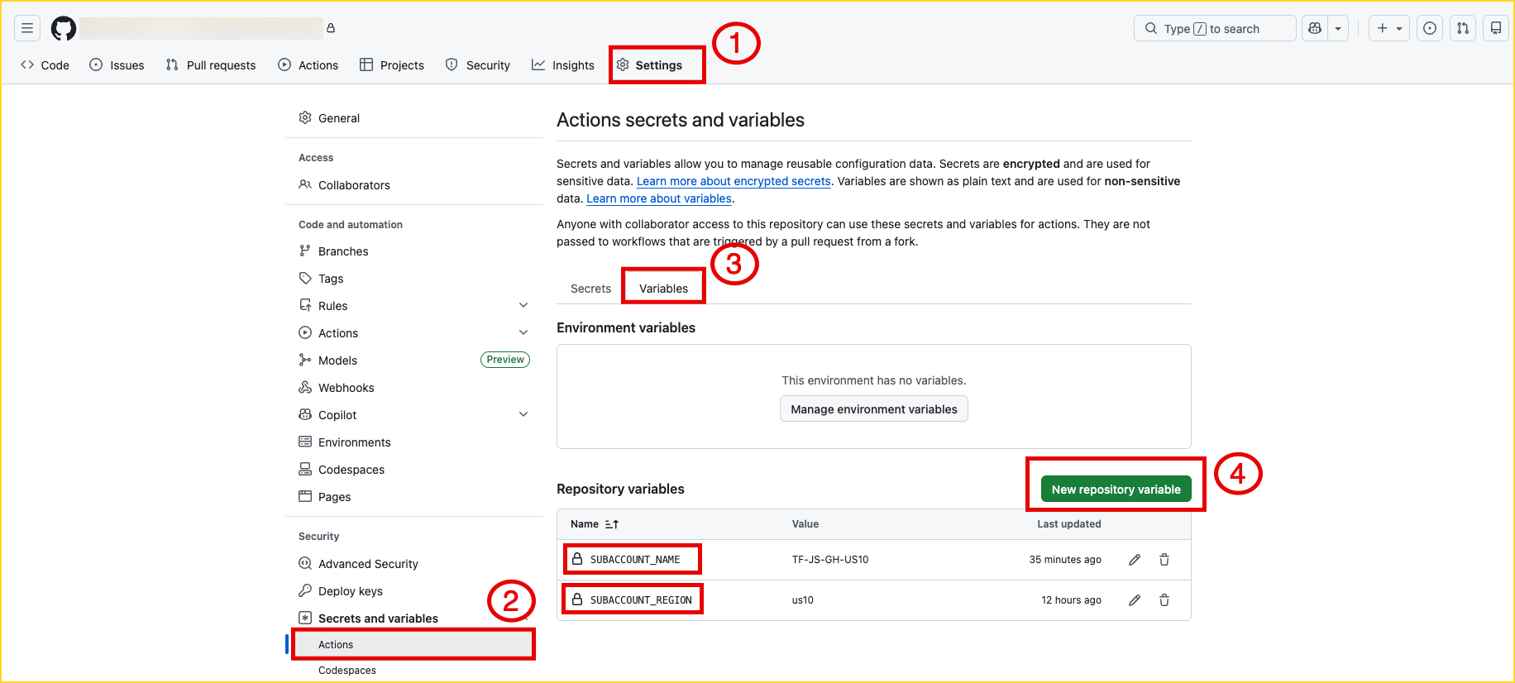The image size is (1515, 683).
Task: Select the Settings tab
Action: pyautogui.click(x=650, y=65)
